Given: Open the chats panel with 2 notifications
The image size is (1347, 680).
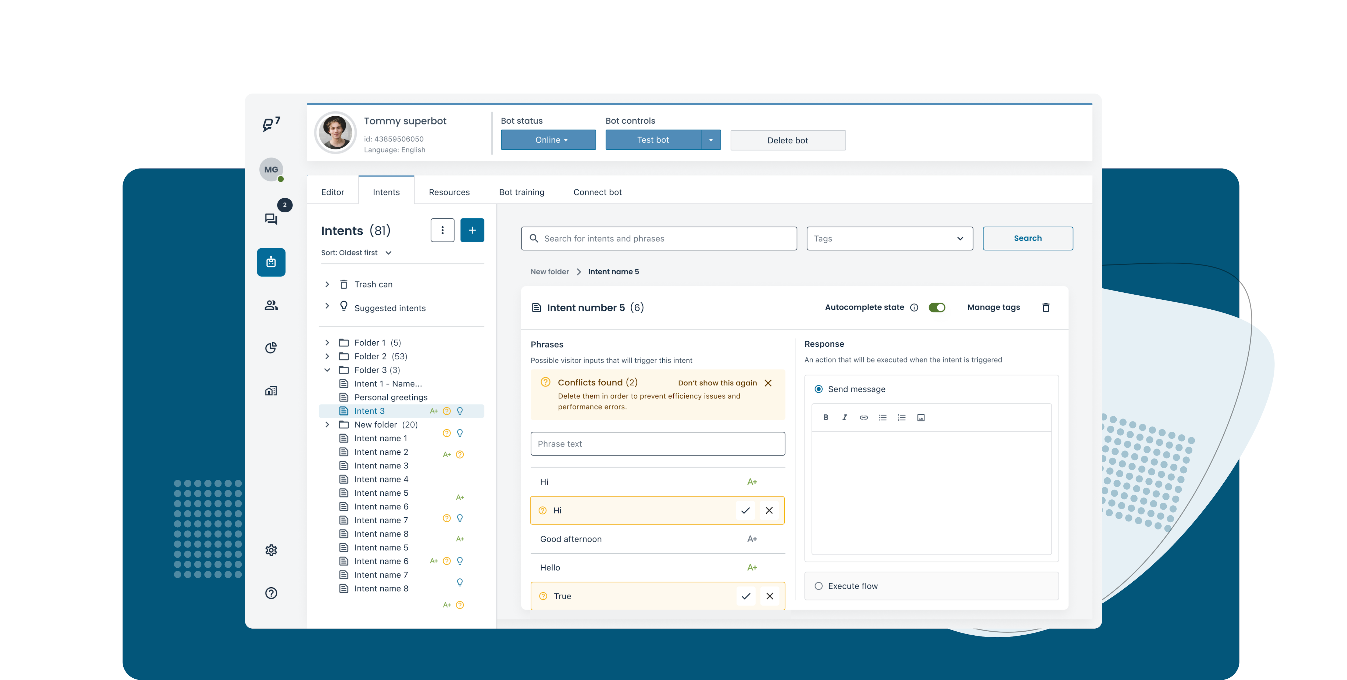Looking at the screenshot, I should click(271, 220).
